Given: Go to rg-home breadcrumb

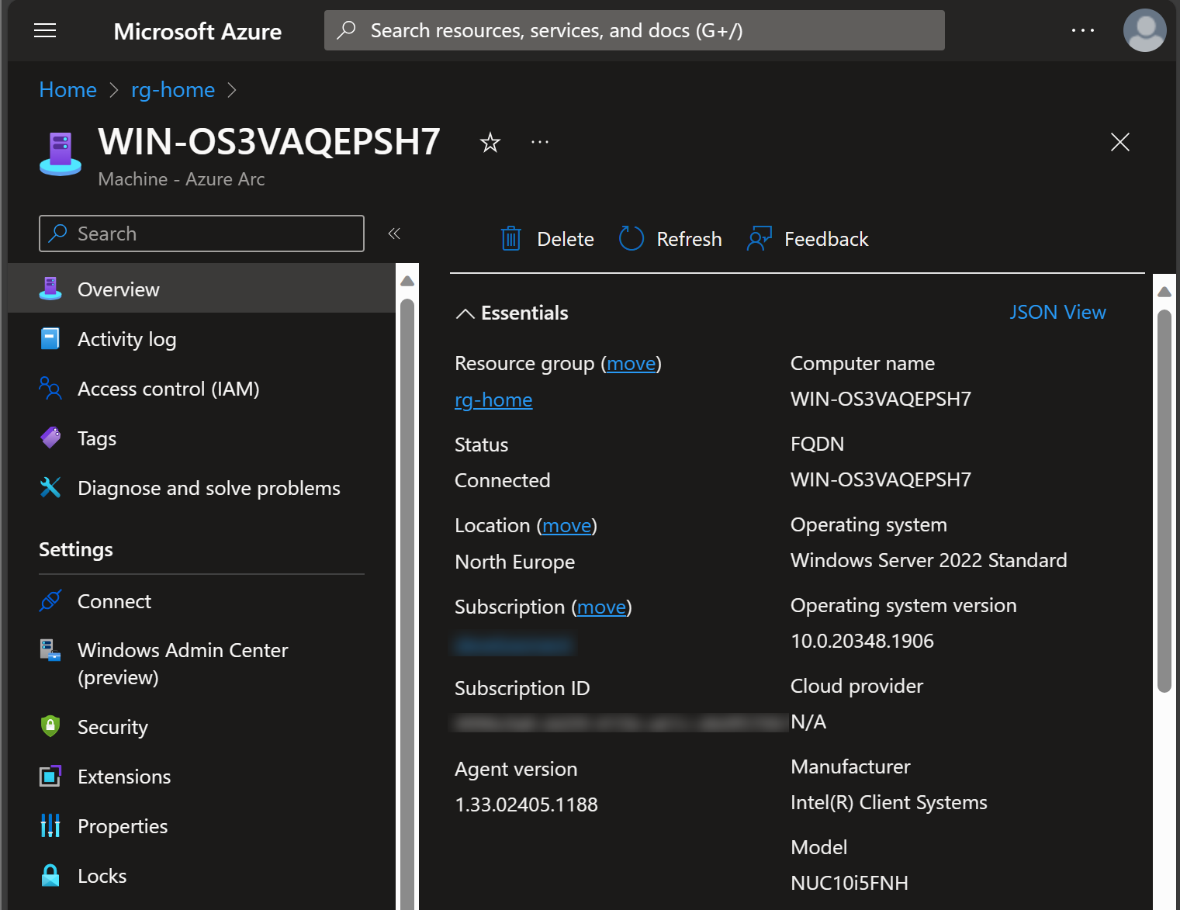Looking at the screenshot, I should pyautogui.click(x=173, y=89).
